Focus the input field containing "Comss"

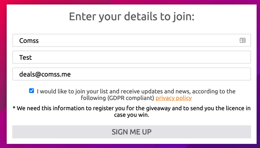coord(125,40)
